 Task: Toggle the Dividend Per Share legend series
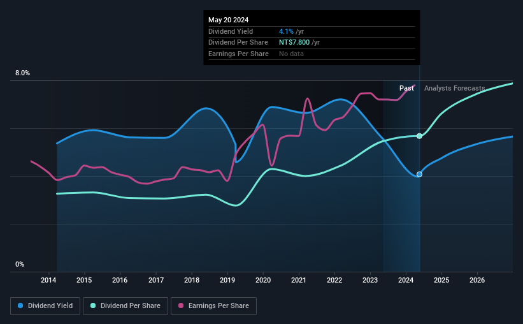coord(125,306)
